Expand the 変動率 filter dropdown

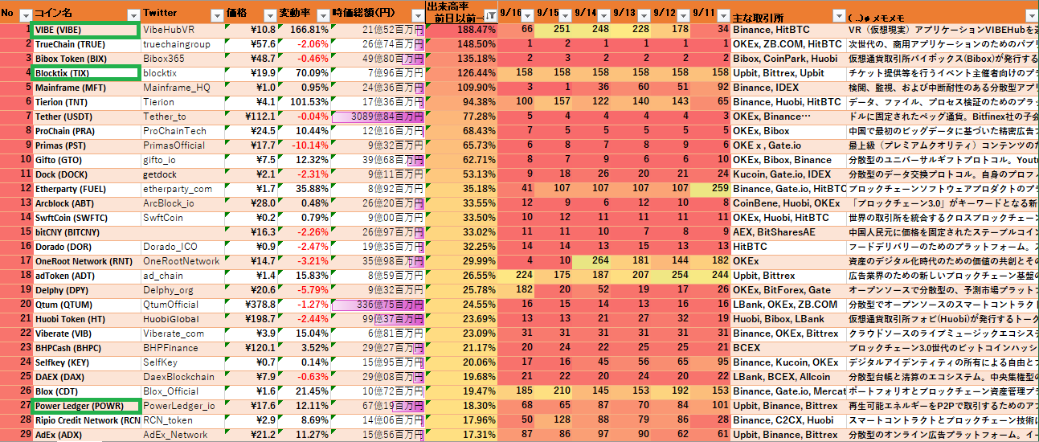pyautogui.click(x=321, y=15)
